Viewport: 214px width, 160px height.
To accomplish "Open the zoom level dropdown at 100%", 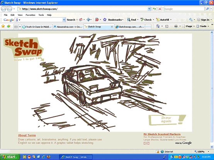I will click(x=209, y=152).
